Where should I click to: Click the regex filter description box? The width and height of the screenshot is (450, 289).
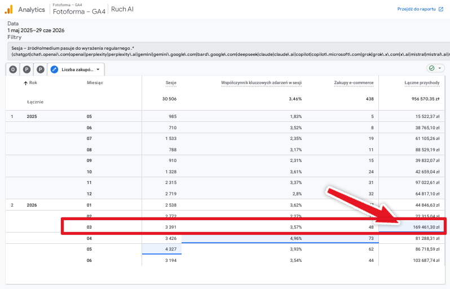coord(228,51)
